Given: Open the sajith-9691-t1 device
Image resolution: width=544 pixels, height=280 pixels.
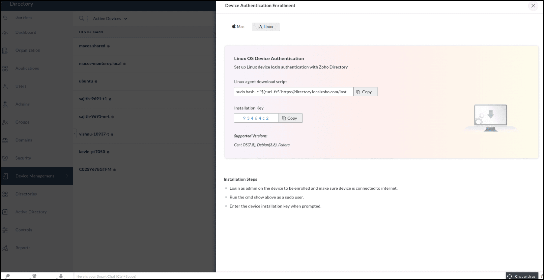Looking at the screenshot, I should 93,99.
